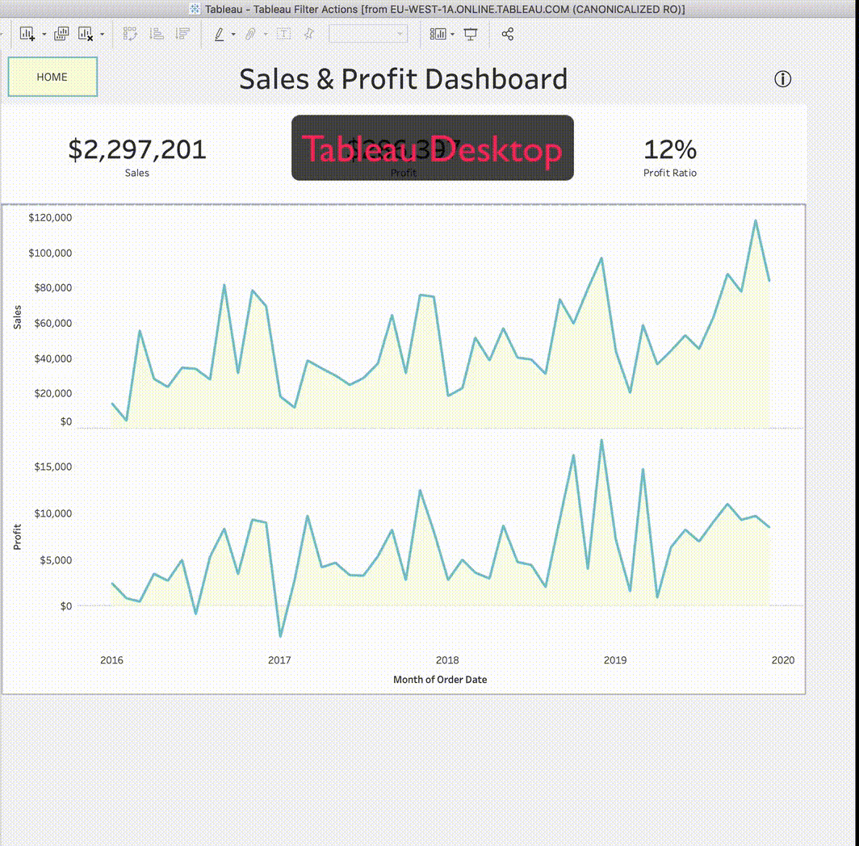Click the Sort Ascending icon
This screenshot has width=859, height=846.
(x=157, y=34)
